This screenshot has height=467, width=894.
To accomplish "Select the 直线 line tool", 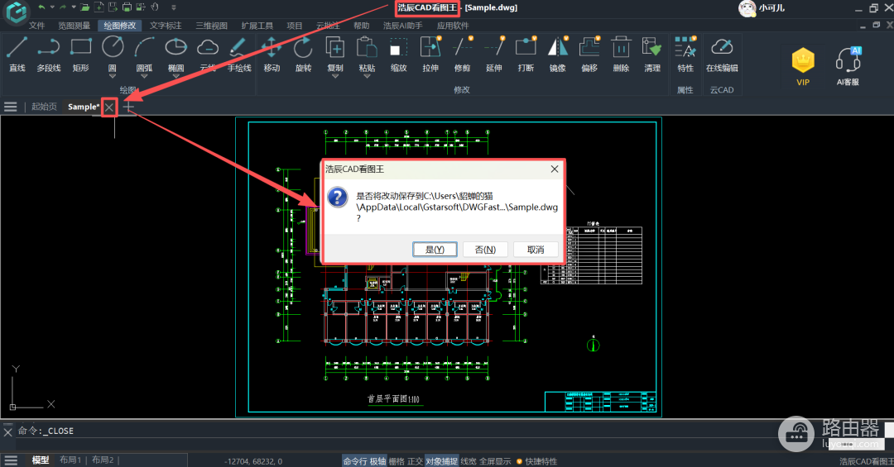I will pyautogui.click(x=17, y=55).
